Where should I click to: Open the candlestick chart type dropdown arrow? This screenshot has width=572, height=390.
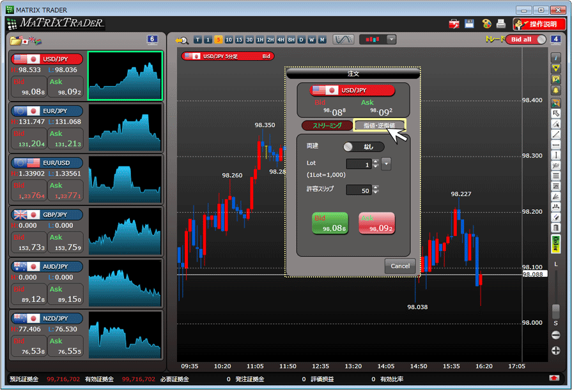pyautogui.click(x=391, y=40)
